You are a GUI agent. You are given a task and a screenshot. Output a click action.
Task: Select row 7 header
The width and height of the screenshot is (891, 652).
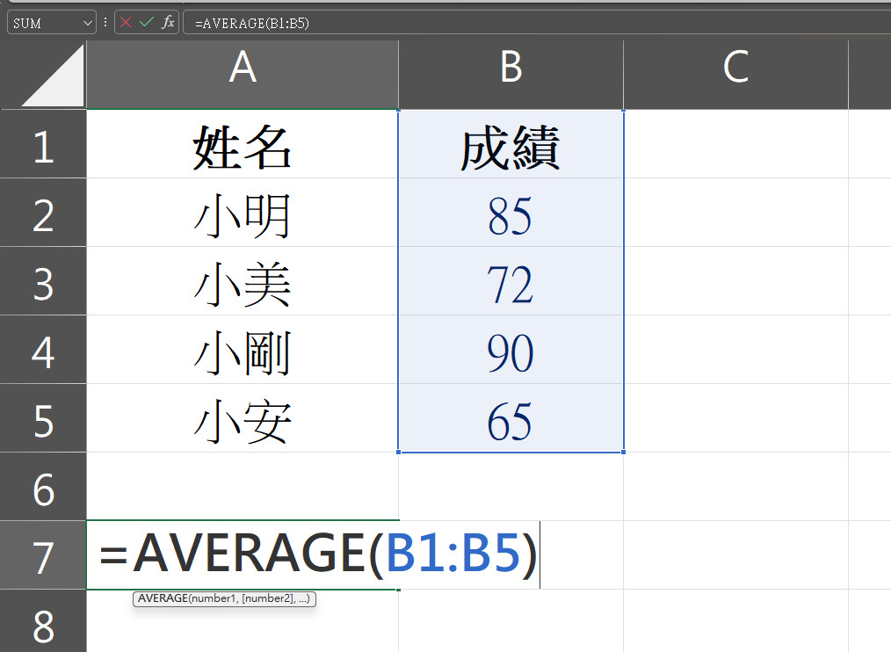(x=43, y=554)
